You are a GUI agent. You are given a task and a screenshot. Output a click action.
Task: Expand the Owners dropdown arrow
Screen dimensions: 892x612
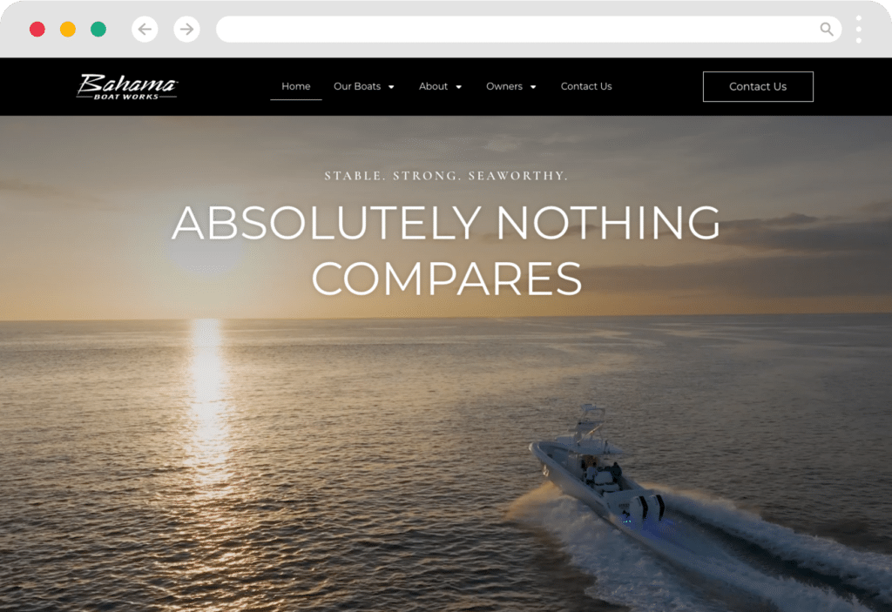click(533, 87)
